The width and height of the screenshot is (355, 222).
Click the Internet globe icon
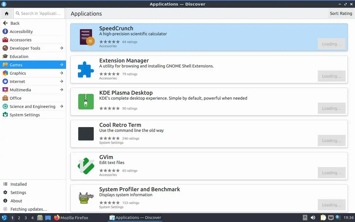pyautogui.click(x=5, y=82)
